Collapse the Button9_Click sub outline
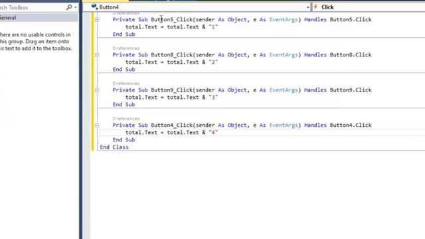 coord(97,90)
